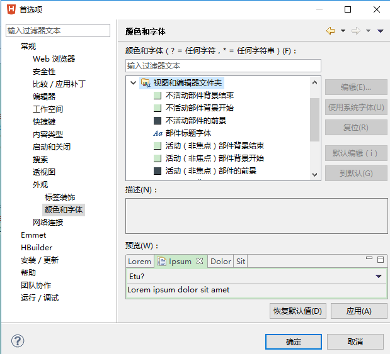390x354 pixels.
Task: Click the 使用系统字体(U) button
Action: (356, 108)
